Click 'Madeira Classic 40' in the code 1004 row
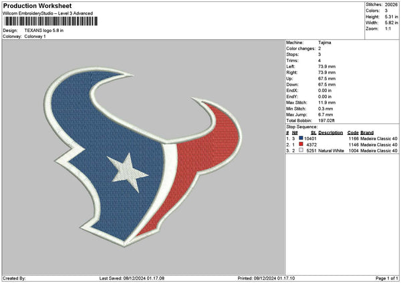Screen dimensions: 401x283 tap(379, 151)
